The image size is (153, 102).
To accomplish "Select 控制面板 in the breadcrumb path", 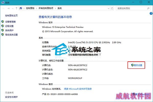I will tap(30, 8).
